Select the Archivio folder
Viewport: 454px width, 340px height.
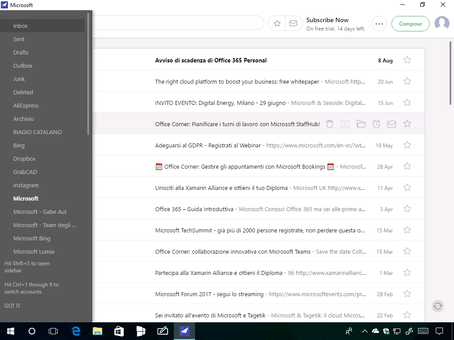[x=42, y=119]
